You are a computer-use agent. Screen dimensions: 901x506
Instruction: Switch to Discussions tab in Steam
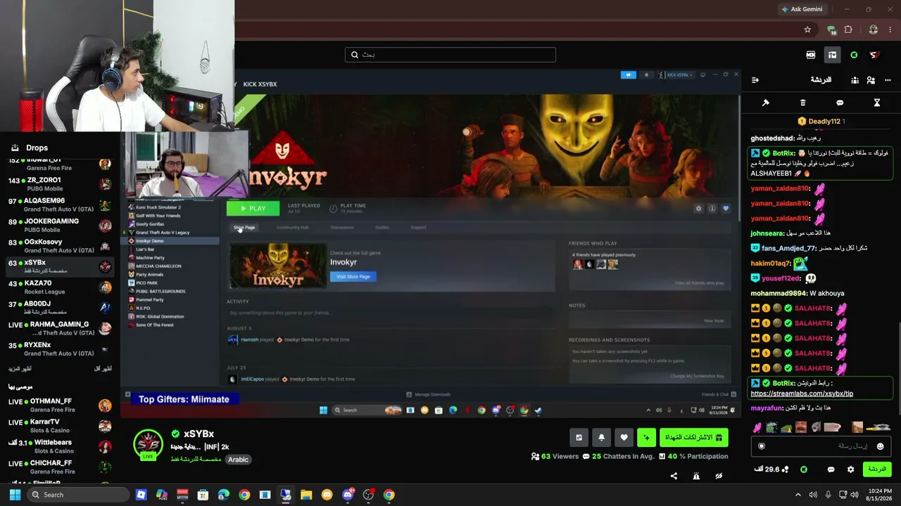click(342, 227)
